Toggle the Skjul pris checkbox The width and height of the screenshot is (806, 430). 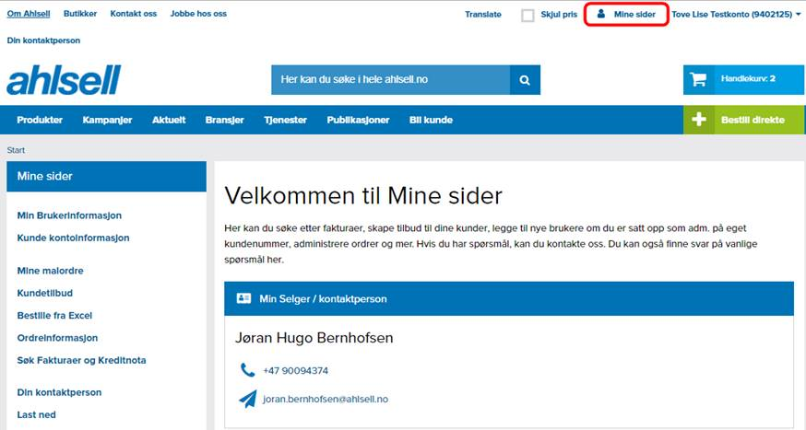tap(527, 16)
